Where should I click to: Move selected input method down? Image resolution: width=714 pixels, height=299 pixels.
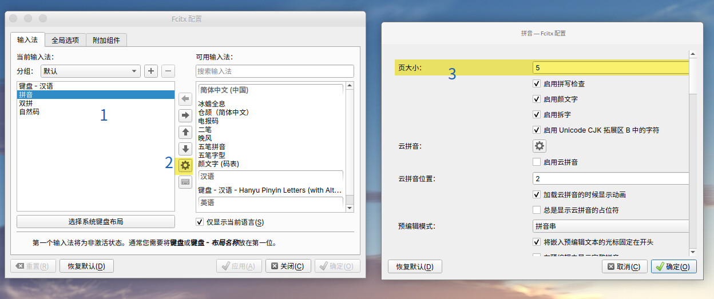[x=185, y=149]
